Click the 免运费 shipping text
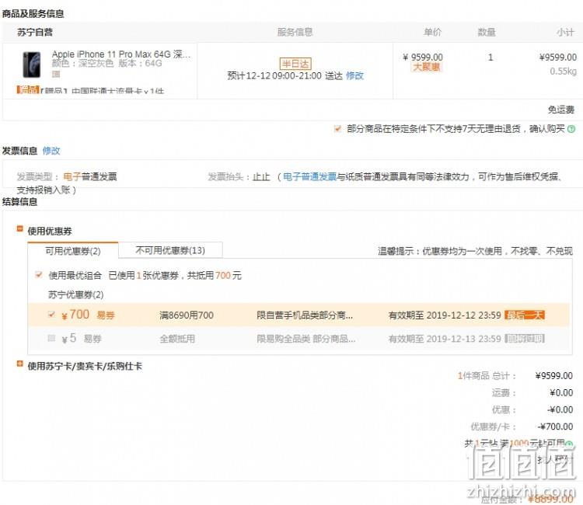This screenshot has width=583, height=505. 561,110
